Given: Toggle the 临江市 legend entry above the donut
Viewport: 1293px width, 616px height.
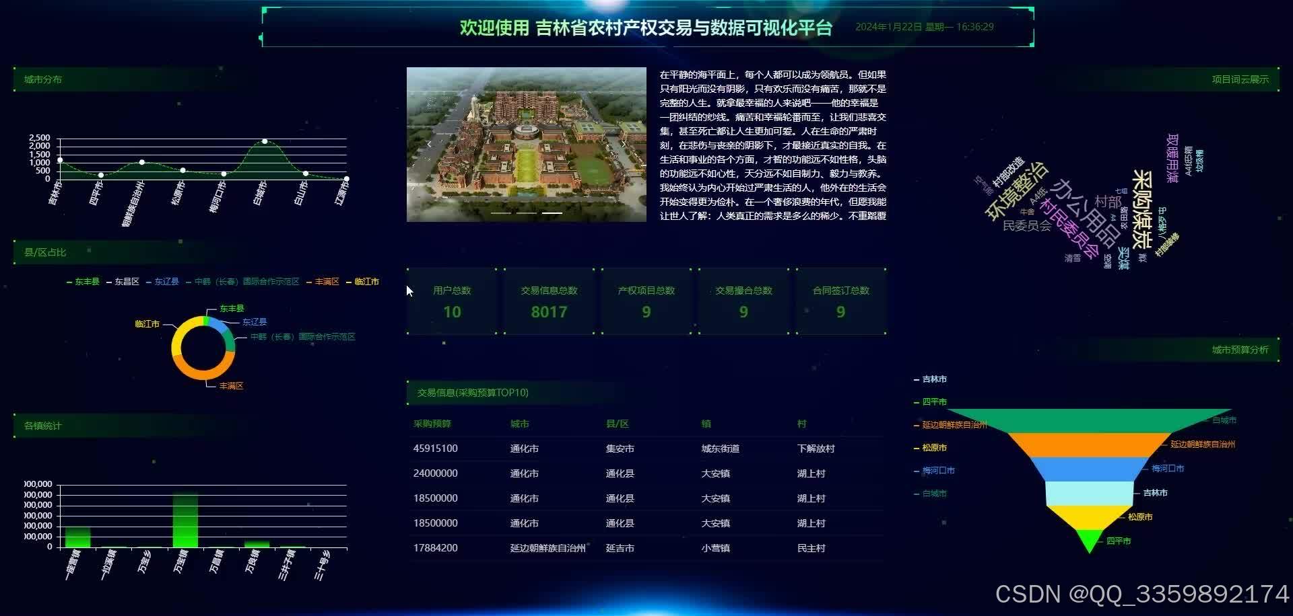Looking at the screenshot, I should tap(362, 282).
